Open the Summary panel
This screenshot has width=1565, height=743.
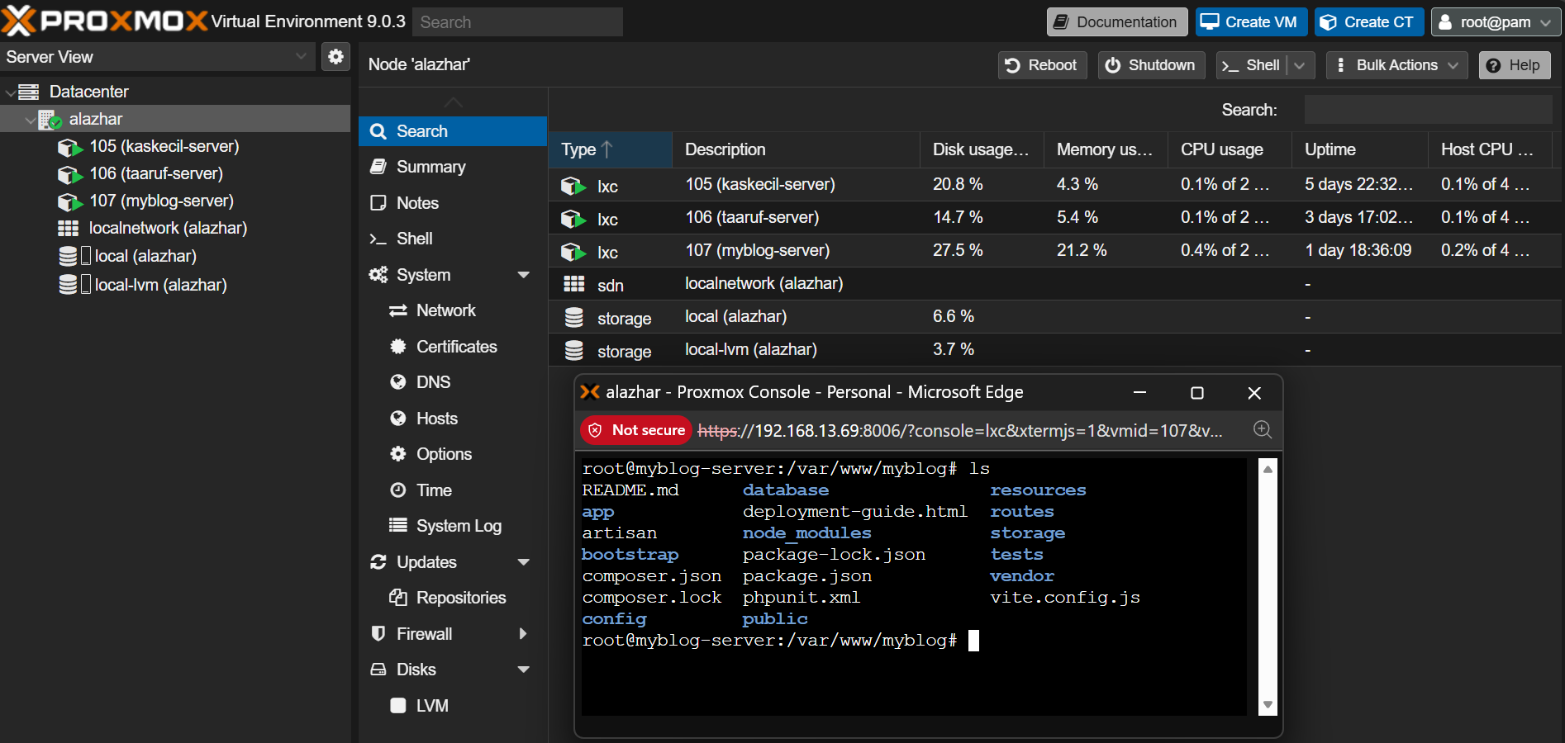[453, 167]
